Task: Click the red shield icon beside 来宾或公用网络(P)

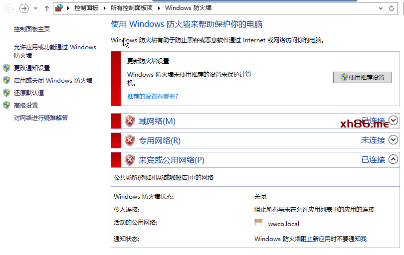Action: coord(130,160)
